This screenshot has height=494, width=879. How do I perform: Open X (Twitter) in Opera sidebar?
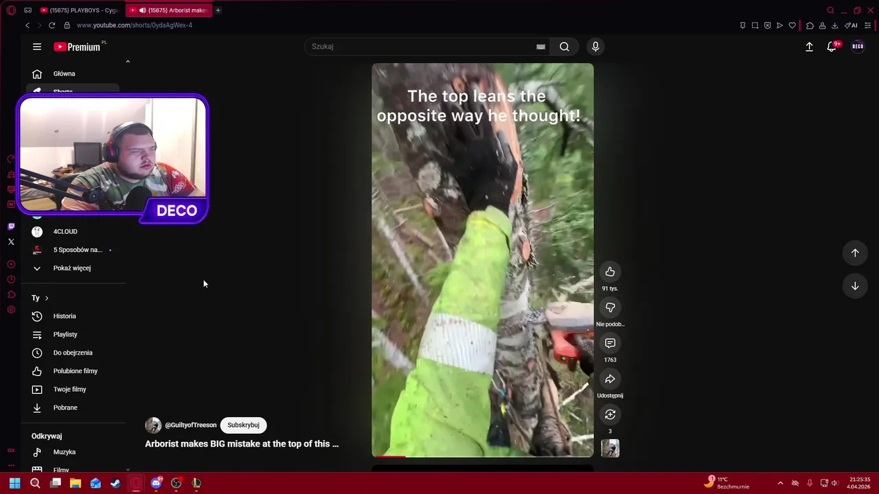11,242
